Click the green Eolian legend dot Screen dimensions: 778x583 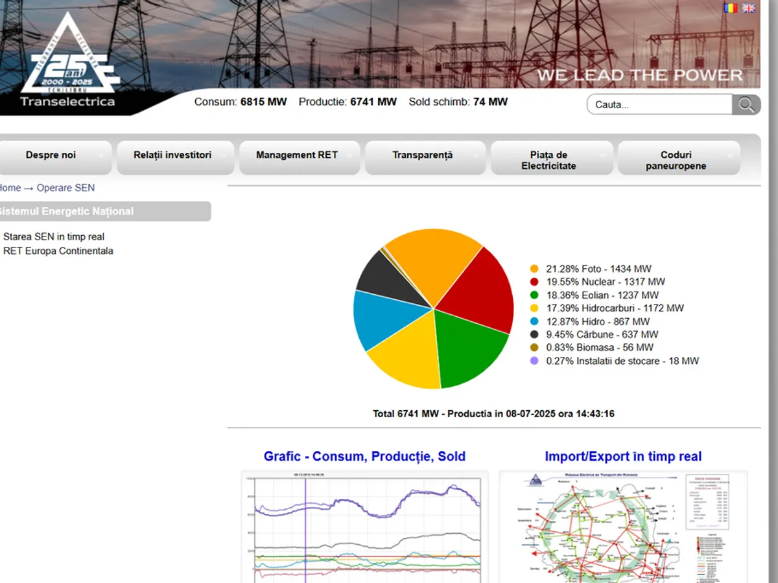(x=534, y=295)
